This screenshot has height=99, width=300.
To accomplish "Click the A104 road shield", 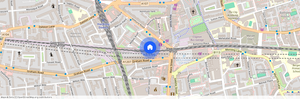I will click(x=5, y=35).
